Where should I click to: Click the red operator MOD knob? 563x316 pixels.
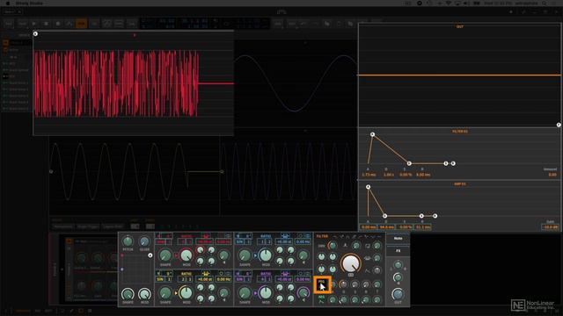[x=186, y=255]
